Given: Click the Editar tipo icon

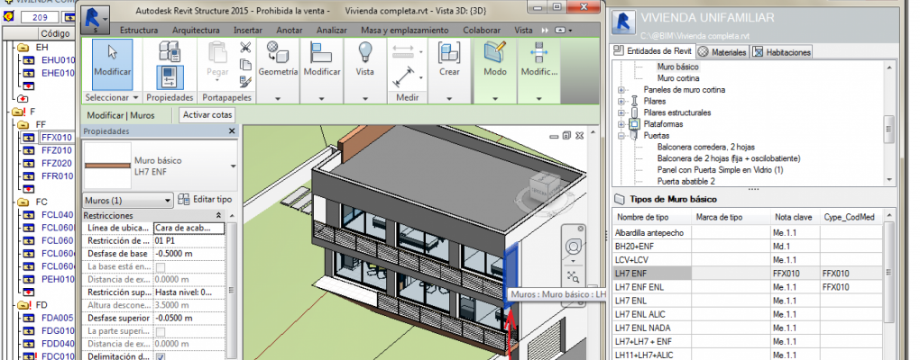Looking at the screenshot, I should 184,199.
